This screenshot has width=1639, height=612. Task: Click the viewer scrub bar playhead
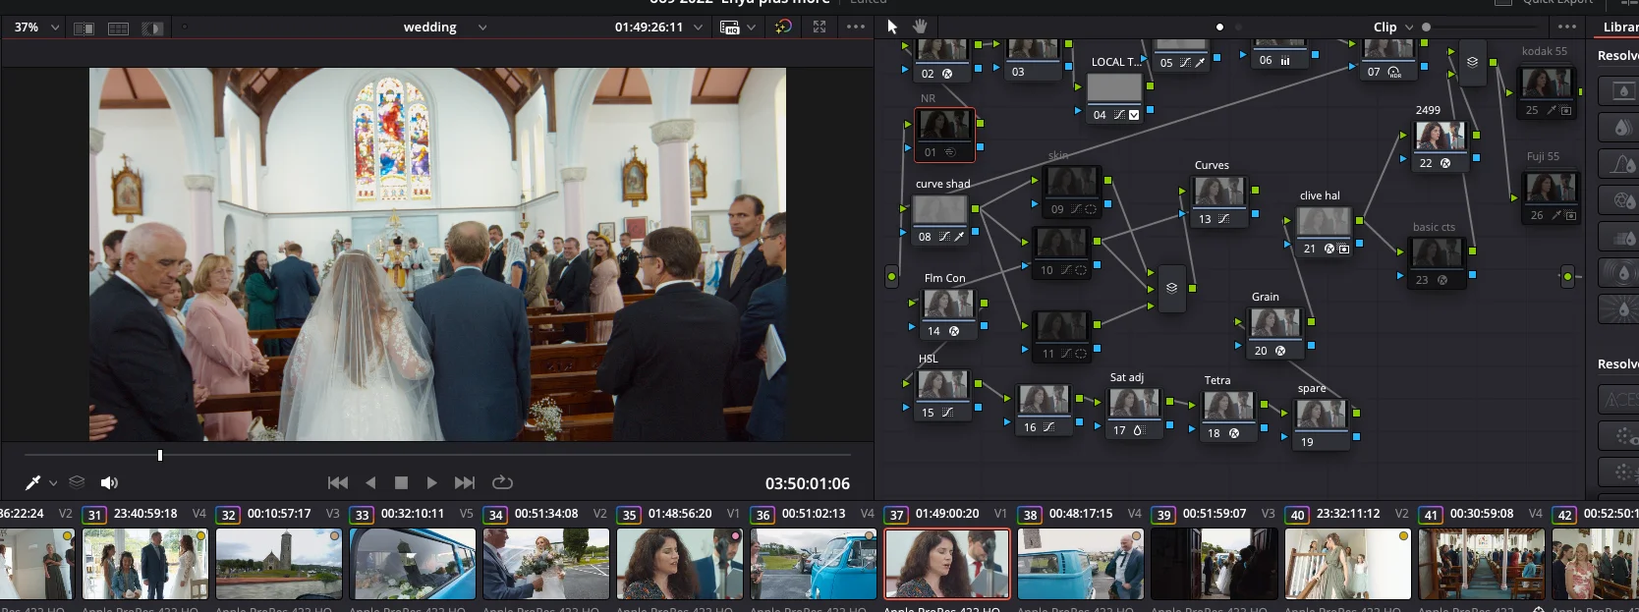tap(160, 455)
